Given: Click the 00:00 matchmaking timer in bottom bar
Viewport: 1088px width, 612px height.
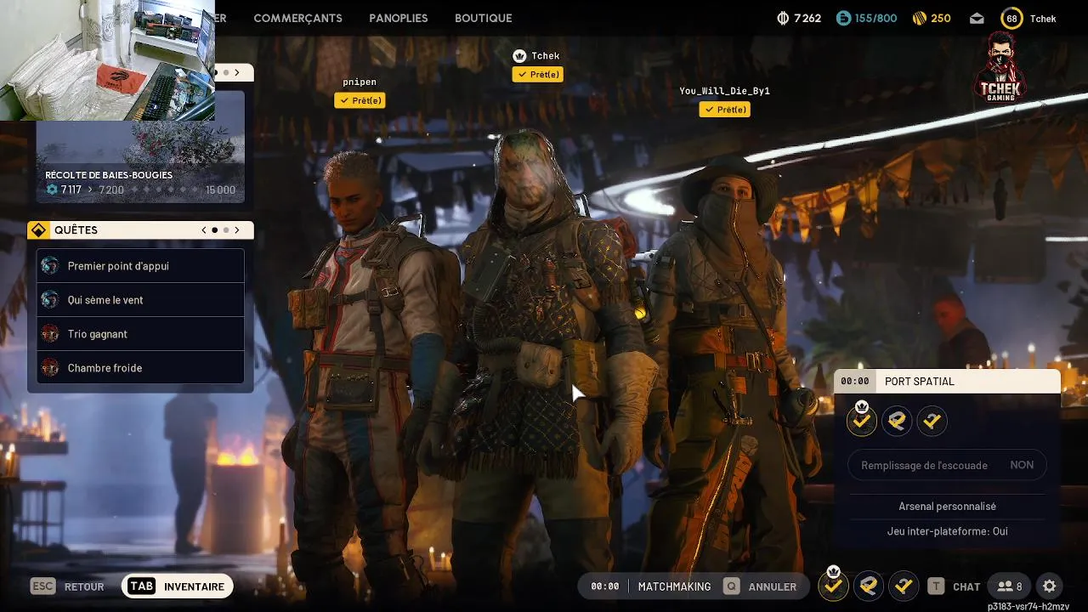Looking at the screenshot, I should (x=605, y=586).
